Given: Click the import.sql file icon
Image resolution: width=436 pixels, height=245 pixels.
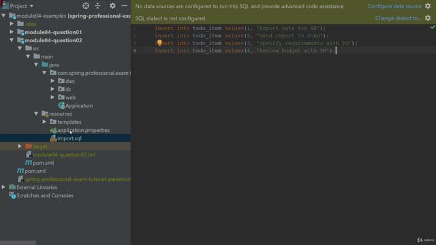Looking at the screenshot, I should pyautogui.click(x=53, y=138).
